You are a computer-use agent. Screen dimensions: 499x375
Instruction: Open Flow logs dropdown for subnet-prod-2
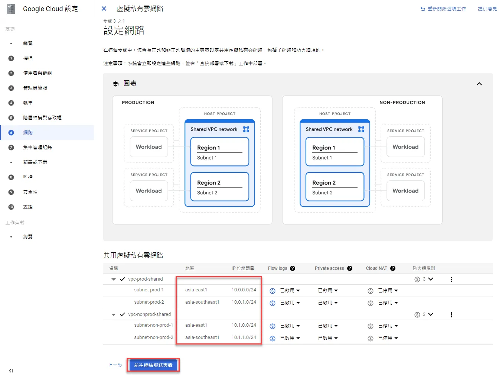[290, 303]
